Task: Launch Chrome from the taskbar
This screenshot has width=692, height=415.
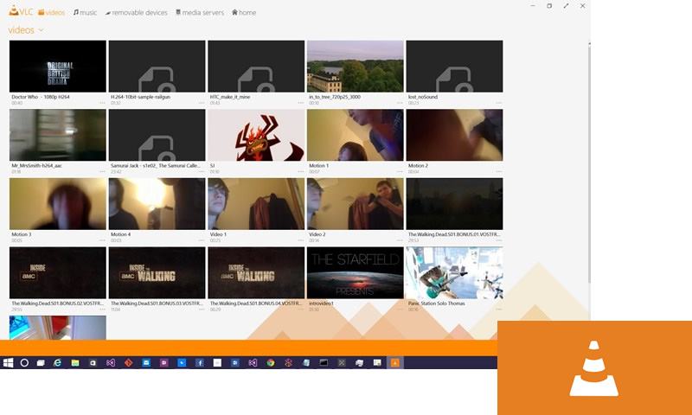Action: point(271,362)
